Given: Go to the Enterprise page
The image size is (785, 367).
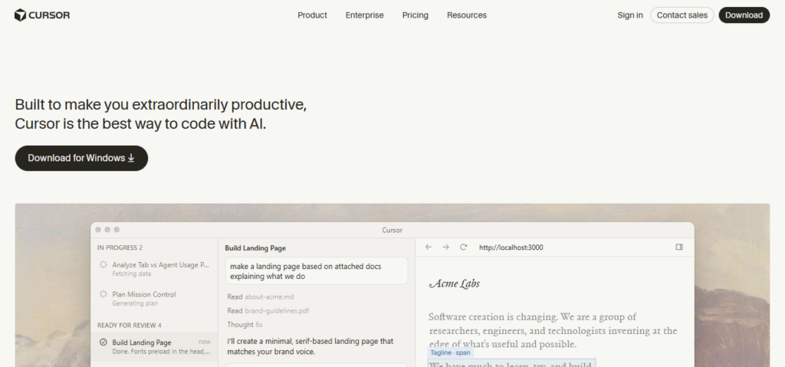Looking at the screenshot, I should pos(364,15).
